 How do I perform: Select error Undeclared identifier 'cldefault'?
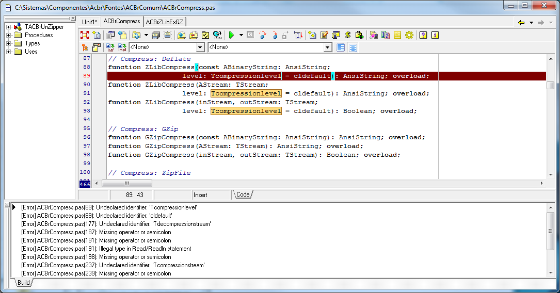coord(97,216)
